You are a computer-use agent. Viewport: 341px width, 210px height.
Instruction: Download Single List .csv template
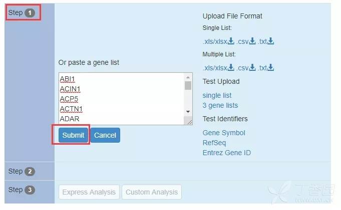(246, 41)
